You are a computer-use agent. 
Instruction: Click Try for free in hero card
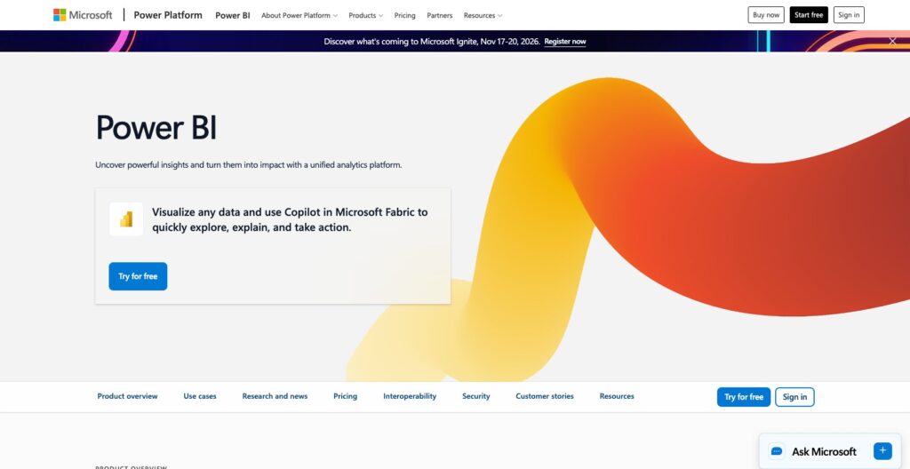coord(138,276)
